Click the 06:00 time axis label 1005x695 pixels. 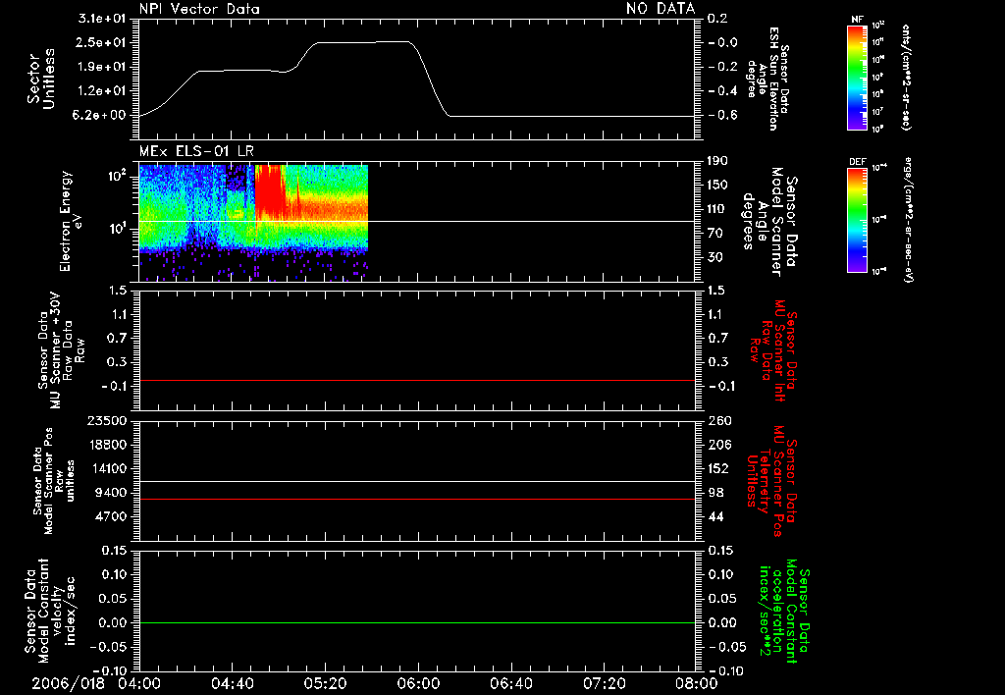click(418, 683)
